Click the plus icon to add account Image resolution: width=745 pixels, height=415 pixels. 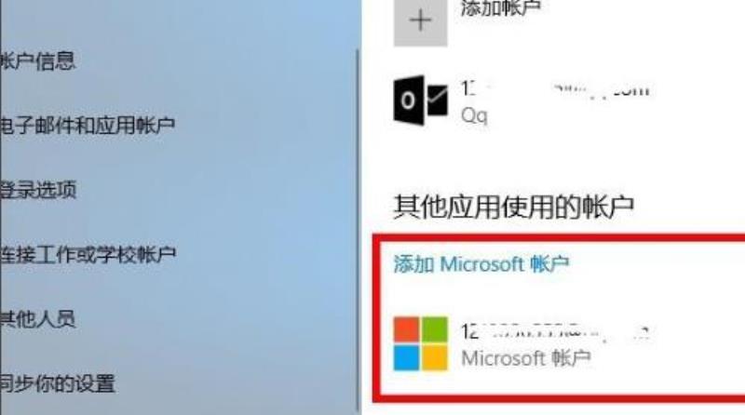421,21
